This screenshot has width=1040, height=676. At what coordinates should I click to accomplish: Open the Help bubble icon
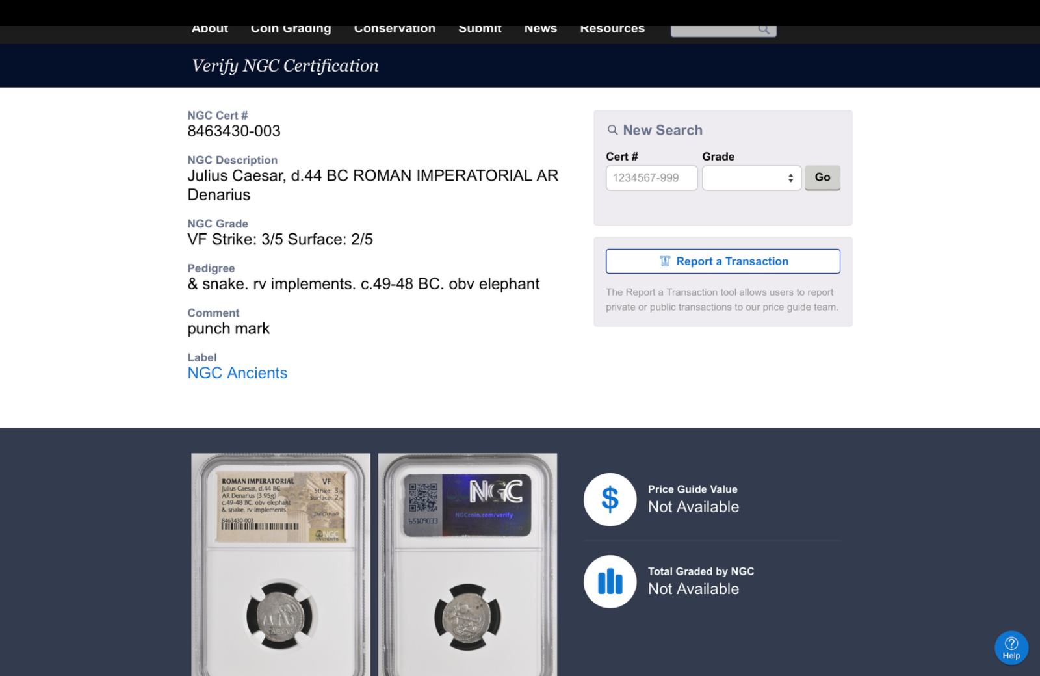click(1011, 647)
